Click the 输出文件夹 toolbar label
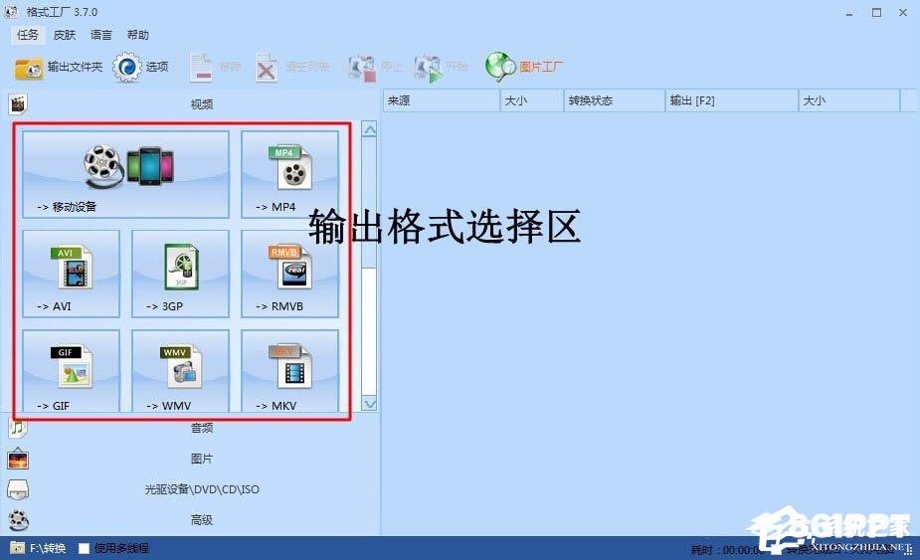Image resolution: width=920 pixels, height=560 pixels. point(76,67)
